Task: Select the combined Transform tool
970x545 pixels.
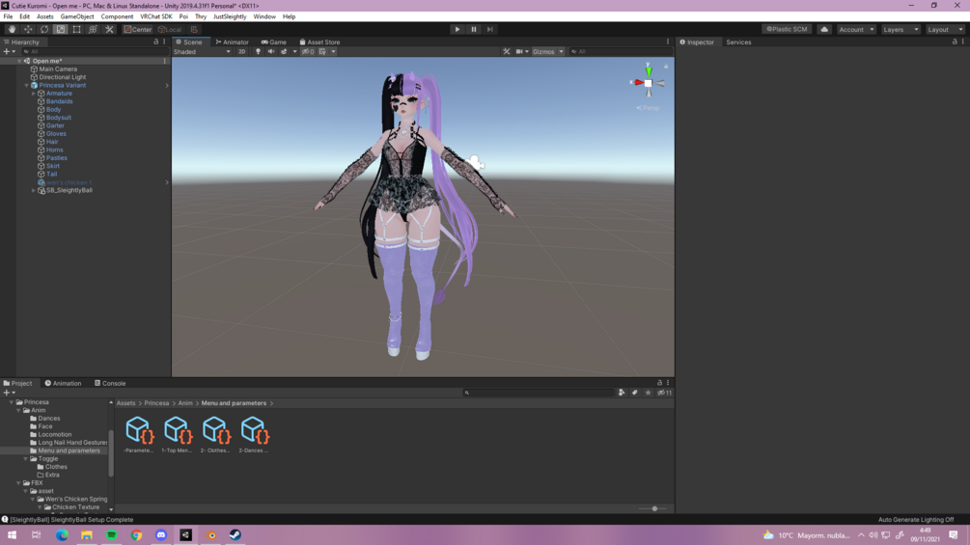Action: tap(93, 29)
